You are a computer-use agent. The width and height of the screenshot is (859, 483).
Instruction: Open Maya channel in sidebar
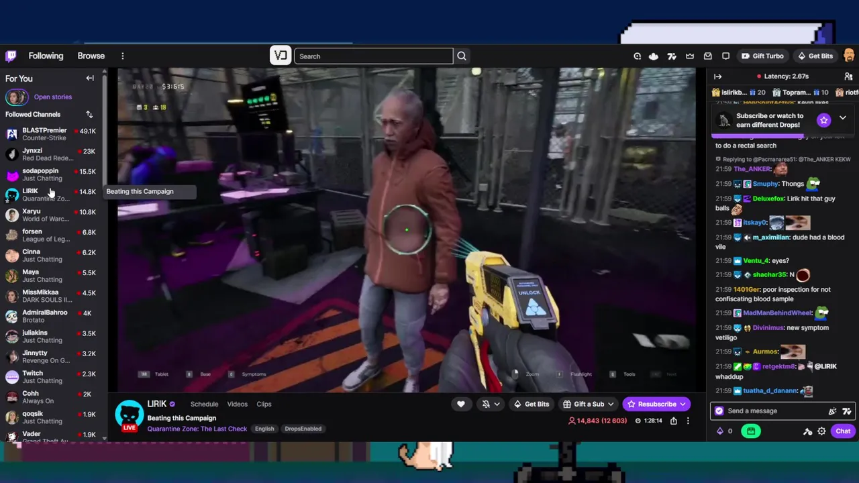pos(52,276)
